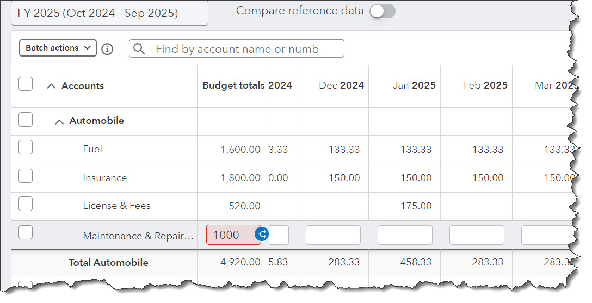592x303 pixels.
Task: Click the blue distribute icon next to 1000
Action: pos(262,234)
